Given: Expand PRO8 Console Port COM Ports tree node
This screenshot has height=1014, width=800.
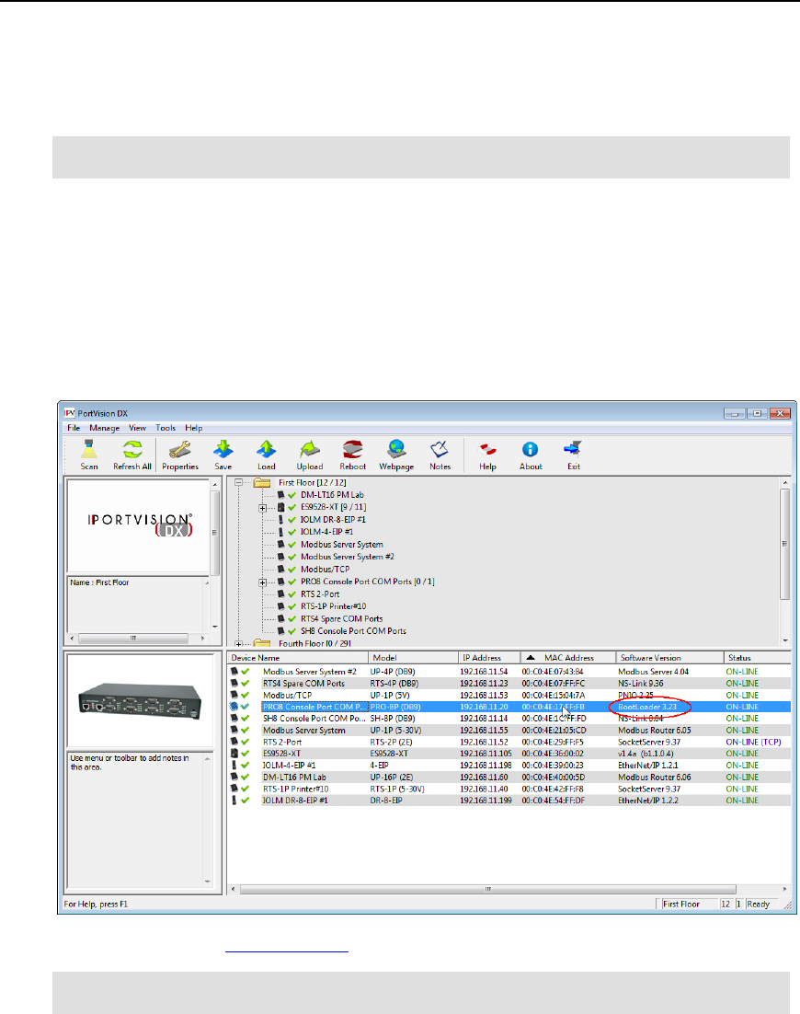Looking at the screenshot, I should (262, 582).
